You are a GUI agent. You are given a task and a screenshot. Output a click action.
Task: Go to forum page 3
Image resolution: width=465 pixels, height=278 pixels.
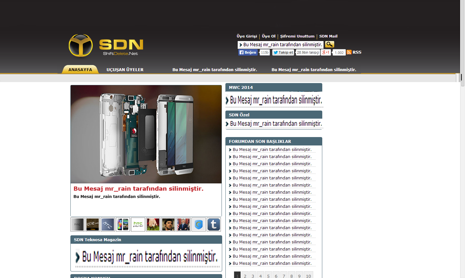tap(253, 275)
